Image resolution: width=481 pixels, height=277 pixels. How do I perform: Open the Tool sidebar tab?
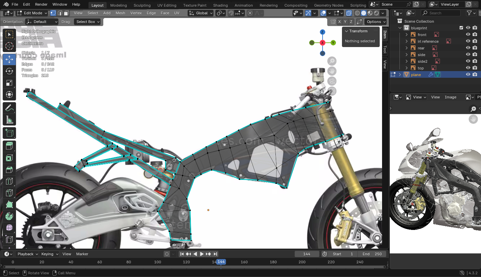click(x=385, y=49)
